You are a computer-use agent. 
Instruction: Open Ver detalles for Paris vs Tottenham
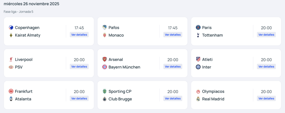[266, 35]
